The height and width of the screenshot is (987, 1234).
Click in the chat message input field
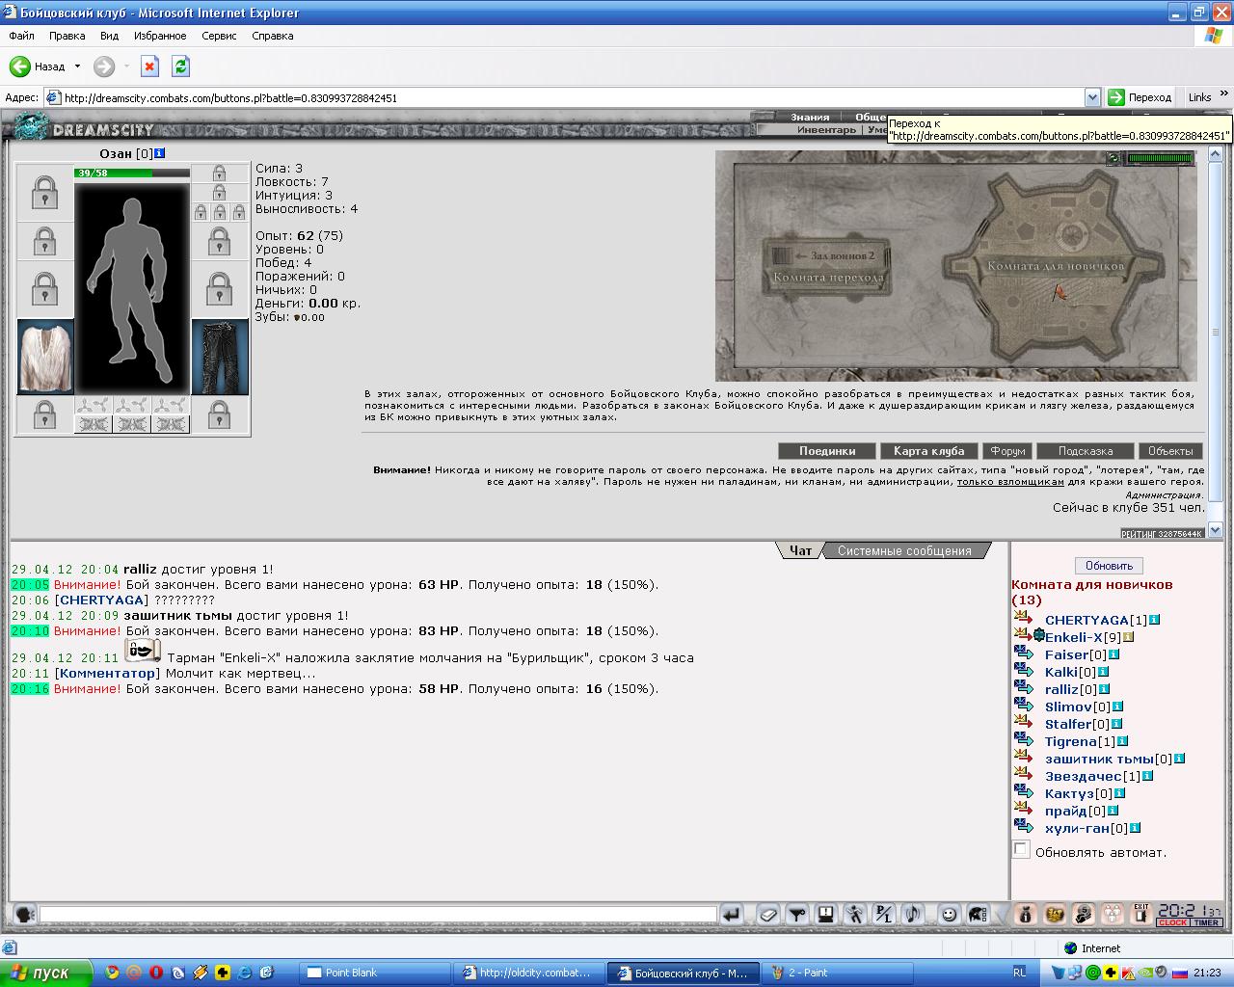pos(378,914)
